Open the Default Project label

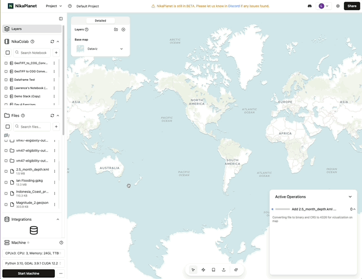(88, 6)
